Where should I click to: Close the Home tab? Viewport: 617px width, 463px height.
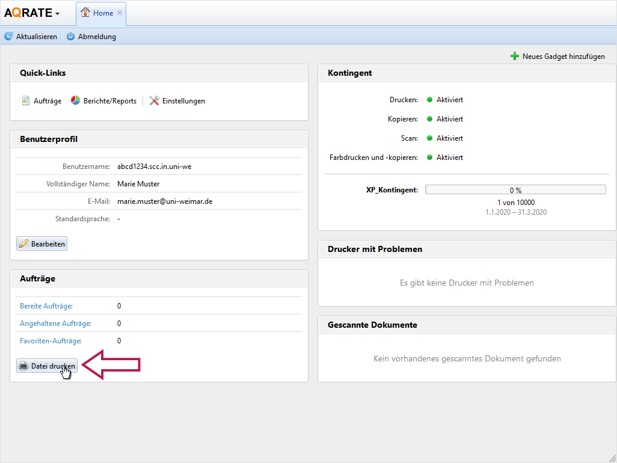(x=120, y=13)
